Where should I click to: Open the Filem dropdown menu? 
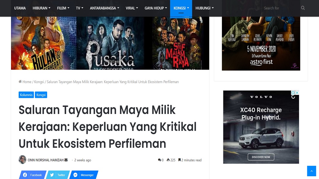(63, 8)
